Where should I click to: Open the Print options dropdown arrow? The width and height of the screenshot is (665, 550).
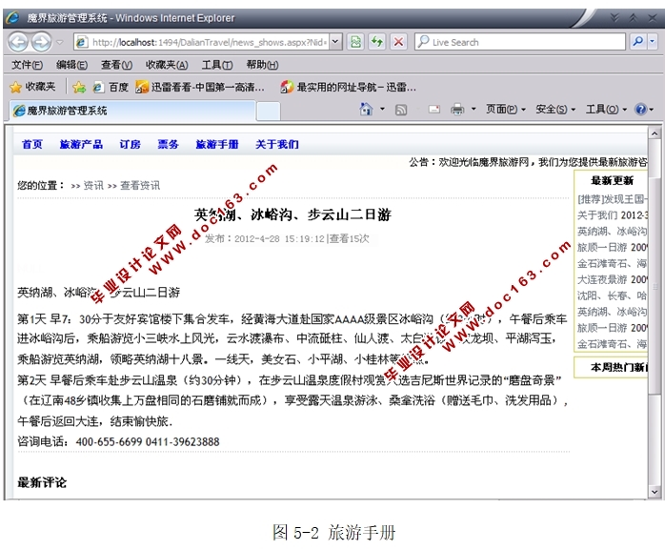[x=474, y=109]
